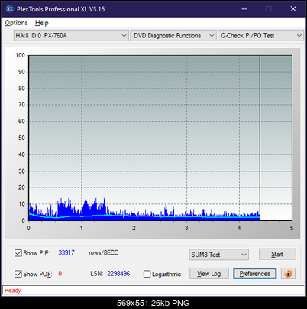Screen dimensions: 307x309
Task: Click the rows/8ECC label
Action: tap(103, 252)
